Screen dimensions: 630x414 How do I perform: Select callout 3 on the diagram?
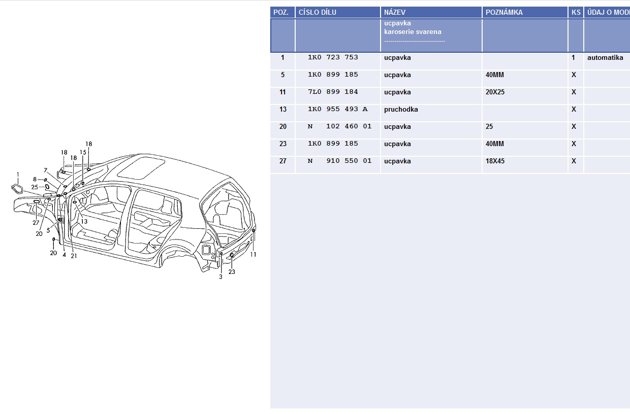point(220,277)
